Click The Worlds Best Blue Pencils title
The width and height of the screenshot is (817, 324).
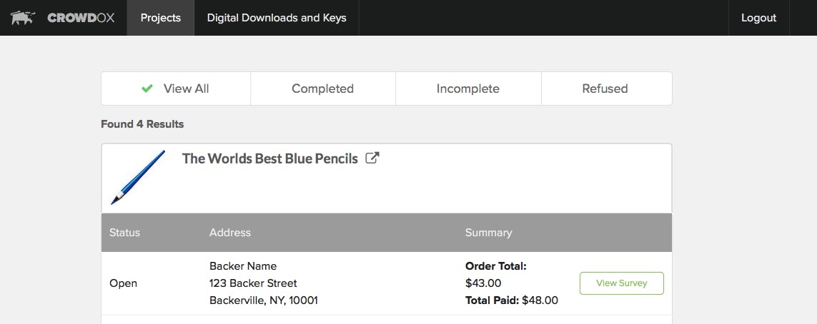click(x=270, y=158)
